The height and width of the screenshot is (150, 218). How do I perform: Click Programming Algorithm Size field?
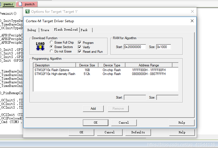[167, 97]
